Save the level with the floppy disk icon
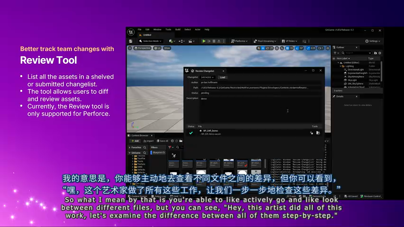The image size is (404, 227). tap(131, 41)
